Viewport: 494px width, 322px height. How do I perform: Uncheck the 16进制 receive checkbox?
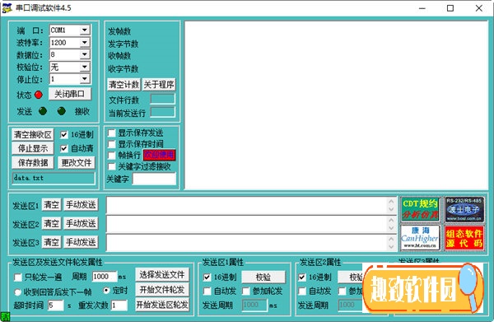pyautogui.click(x=64, y=135)
